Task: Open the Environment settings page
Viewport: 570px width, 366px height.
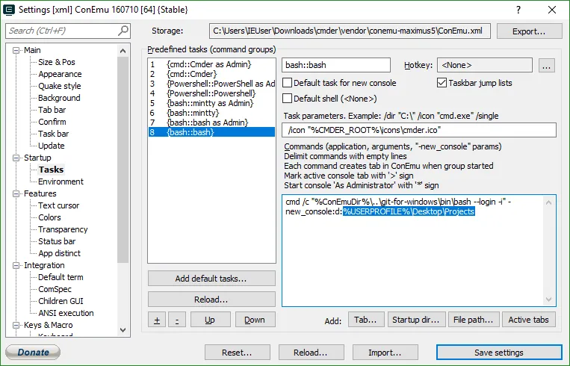Action: coord(61,182)
